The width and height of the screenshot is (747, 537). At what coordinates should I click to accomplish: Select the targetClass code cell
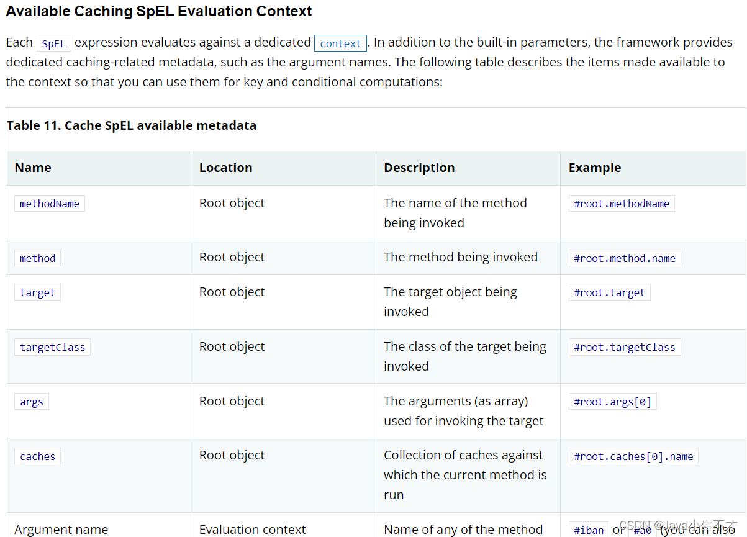[52, 347]
